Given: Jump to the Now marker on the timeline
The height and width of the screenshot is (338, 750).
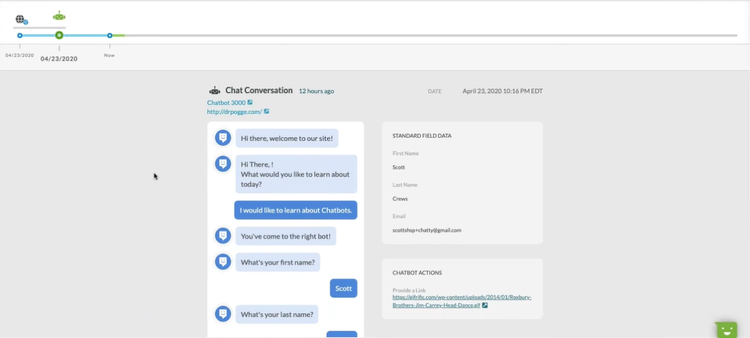Looking at the screenshot, I should [x=110, y=35].
